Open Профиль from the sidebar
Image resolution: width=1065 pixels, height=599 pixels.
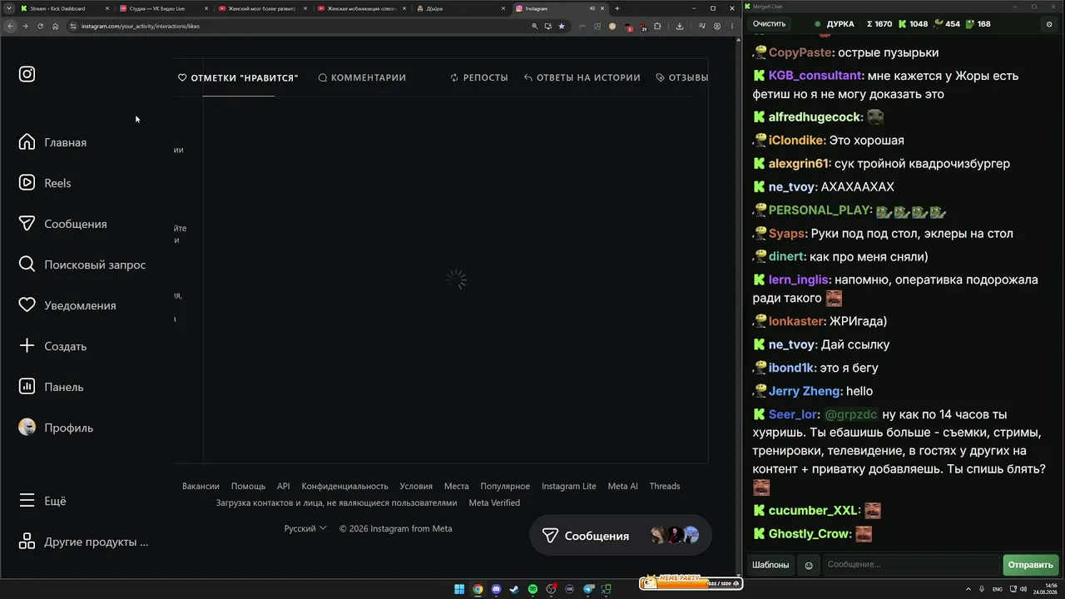click(x=56, y=428)
